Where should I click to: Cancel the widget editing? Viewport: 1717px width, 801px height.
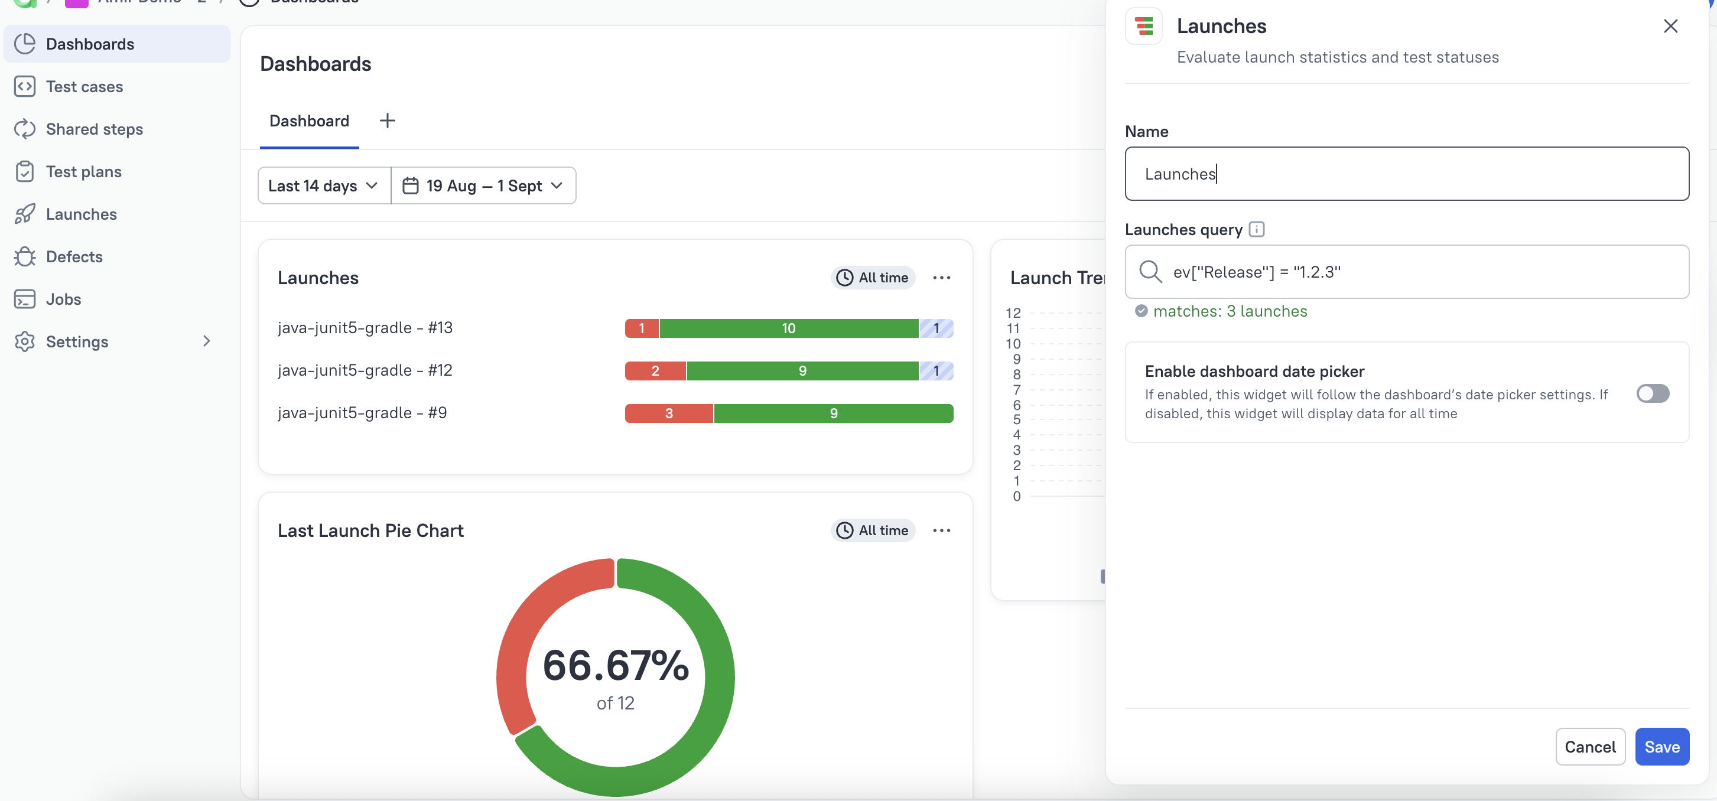(x=1591, y=746)
